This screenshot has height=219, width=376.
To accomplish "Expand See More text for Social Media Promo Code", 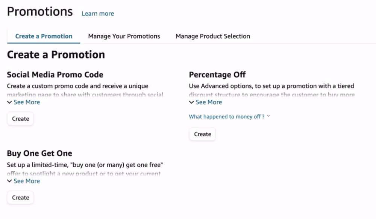I will [27, 102].
